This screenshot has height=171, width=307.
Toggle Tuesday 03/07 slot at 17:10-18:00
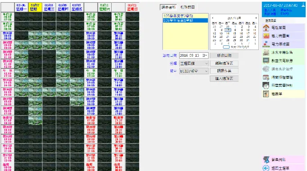[x=35, y=120]
